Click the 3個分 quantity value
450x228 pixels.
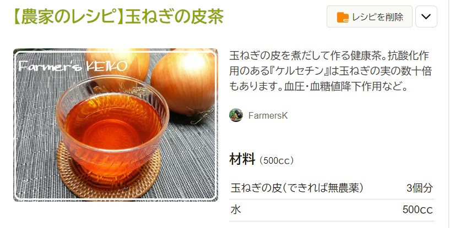[x=420, y=188]
